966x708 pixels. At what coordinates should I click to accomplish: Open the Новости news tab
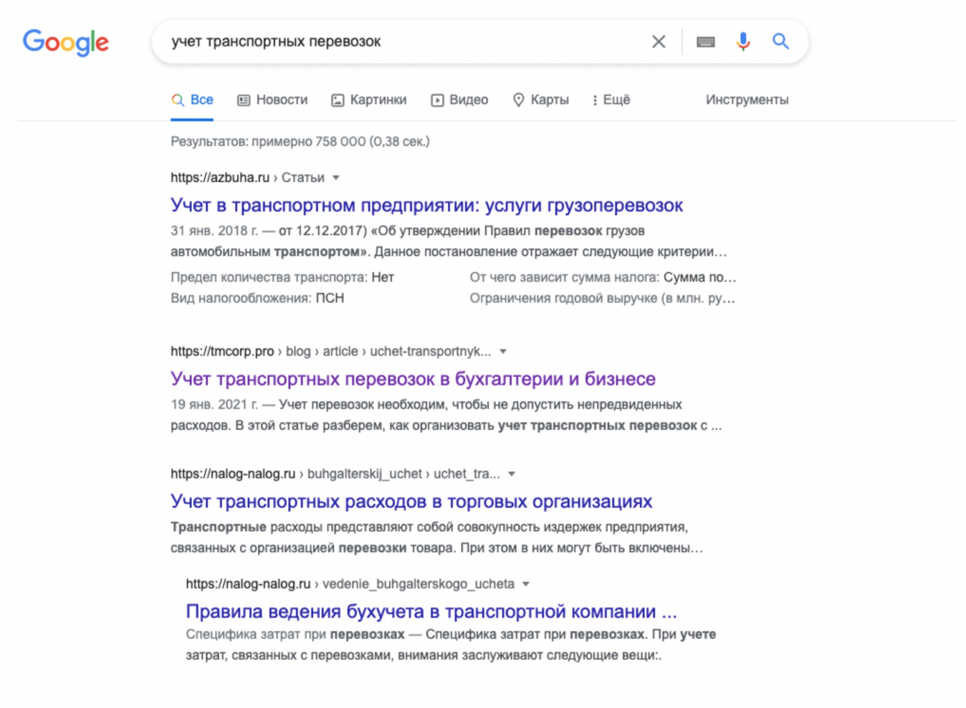point(273,100)
